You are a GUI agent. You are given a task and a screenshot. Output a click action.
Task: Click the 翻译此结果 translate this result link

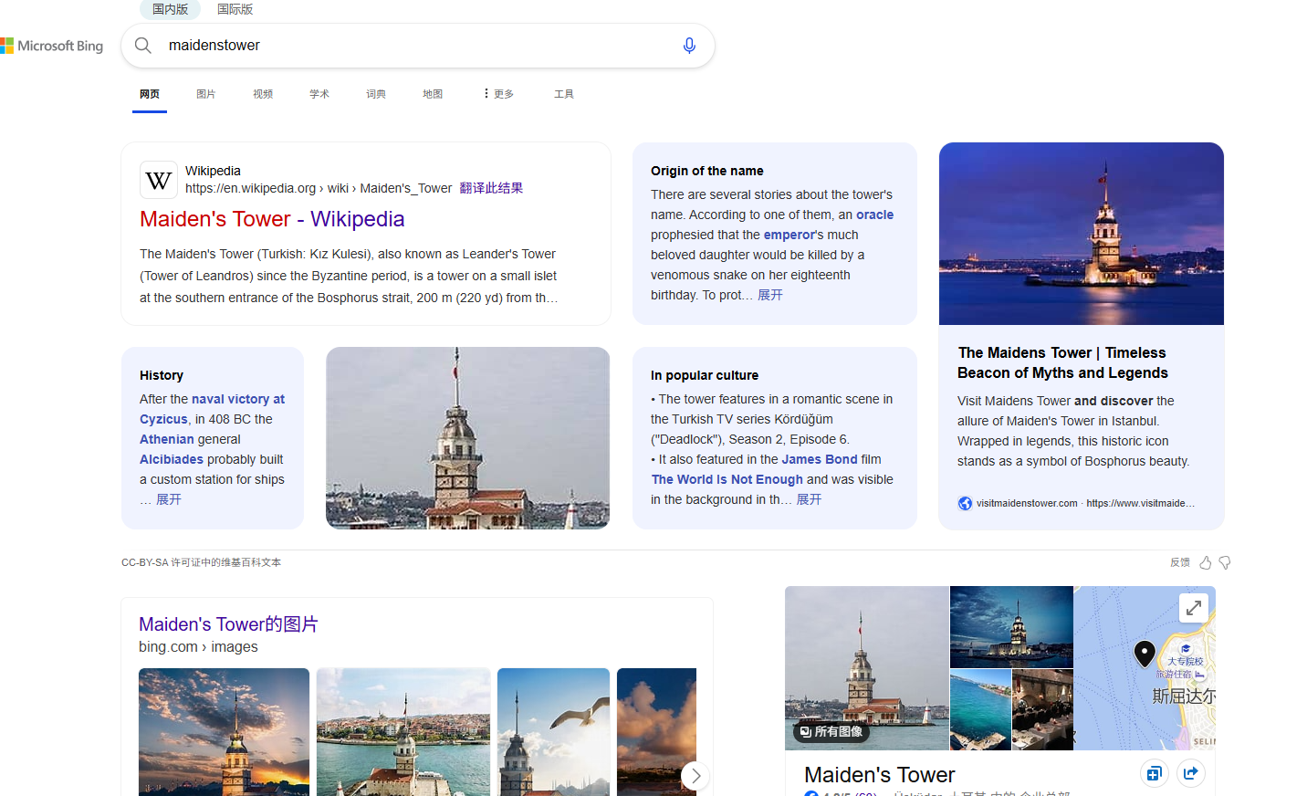click(x=491, y=188)
